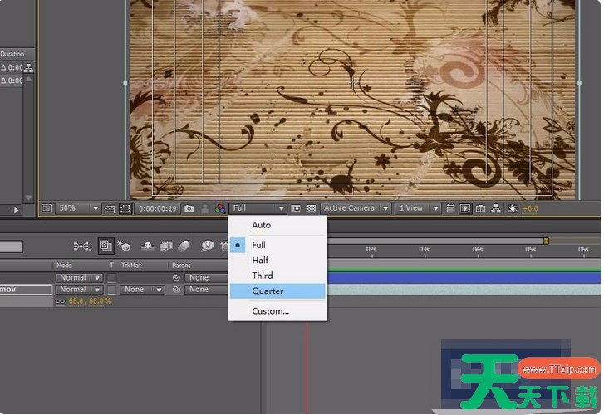Click the 05s mark on timeline ruler
The height and width of the screenshot is (415, 604).
pyautogui.click(x=531, y=249)
